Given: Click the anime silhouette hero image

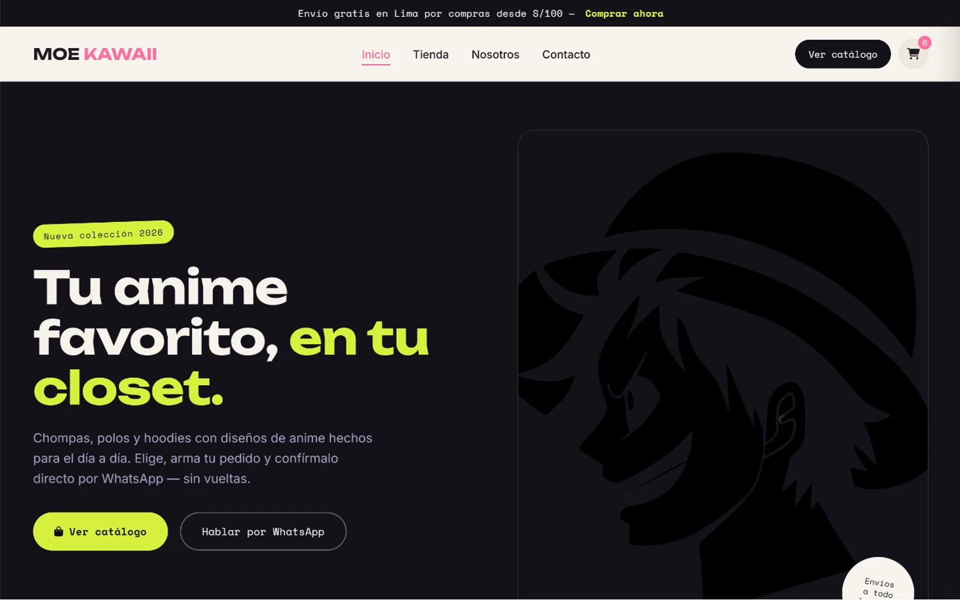Looking at the screenshot, I should click(x=722, y=365).
